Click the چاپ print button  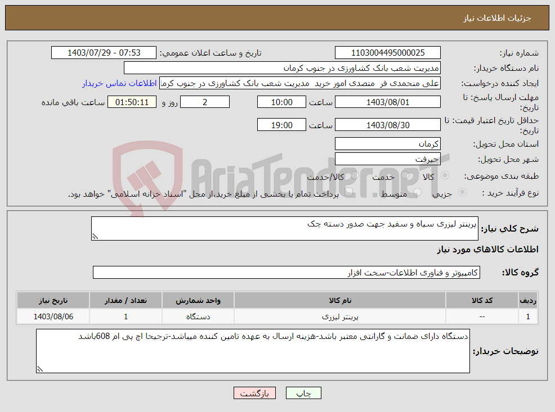point(303,393)
